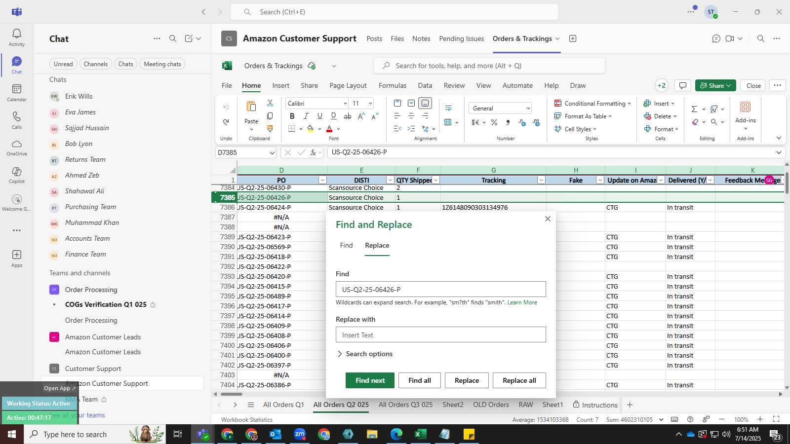
Task: Switch to the All Orders Q3 025 sheet
Action: (x=405, y=405)
